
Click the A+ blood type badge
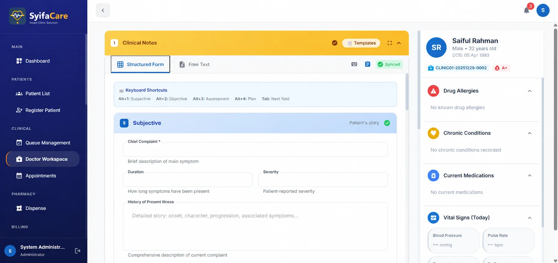coord(501,68)
